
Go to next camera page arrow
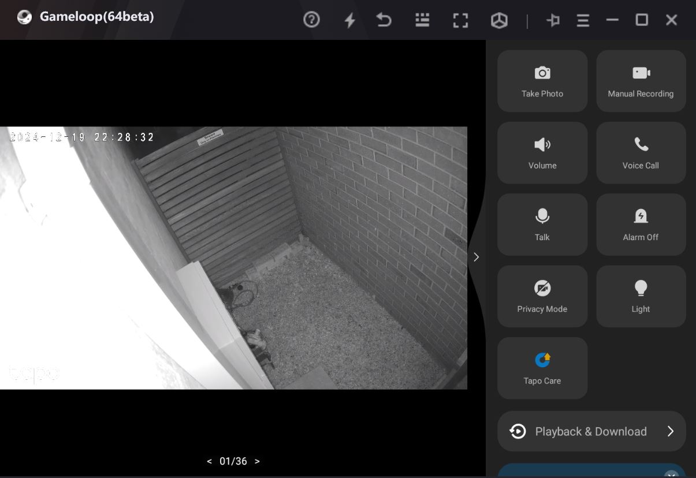coord(257,461)
